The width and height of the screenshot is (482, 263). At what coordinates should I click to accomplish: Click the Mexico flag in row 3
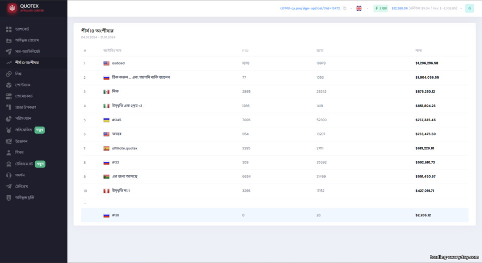pyautogui.click(x=106, y=92)
